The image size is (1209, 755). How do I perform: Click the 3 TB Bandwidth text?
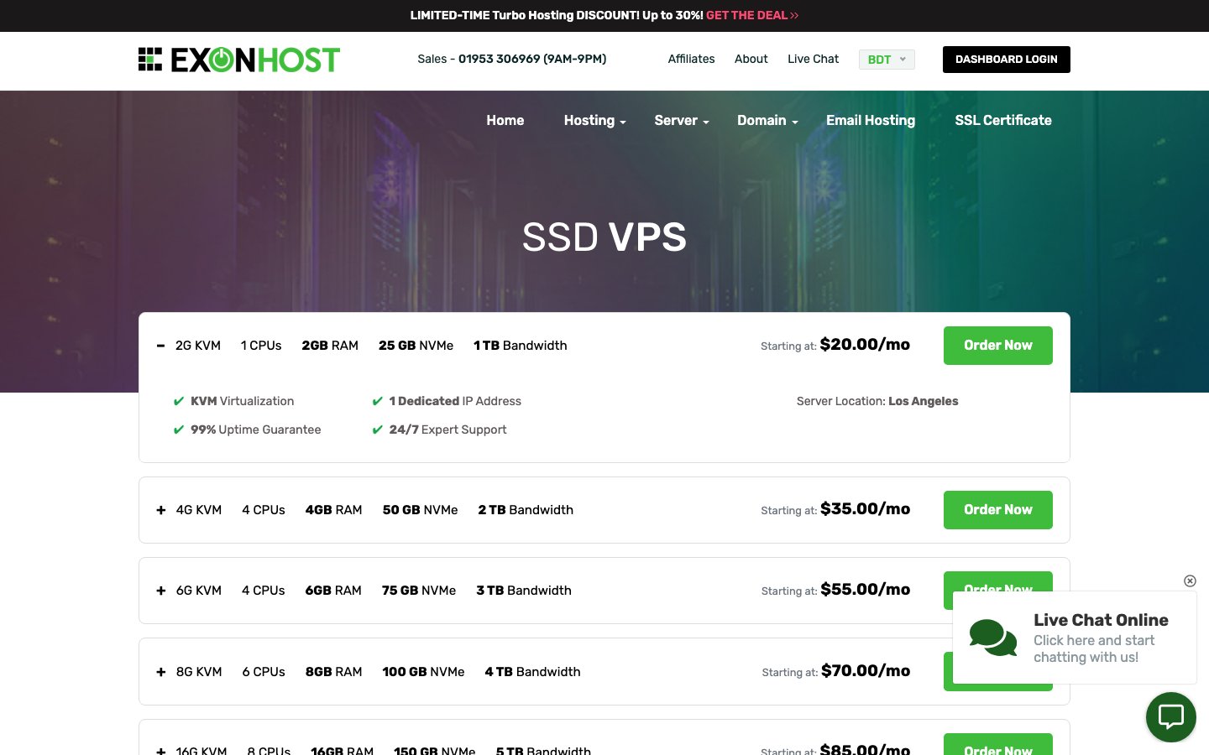pyautogui.click(x=524, y=591)
